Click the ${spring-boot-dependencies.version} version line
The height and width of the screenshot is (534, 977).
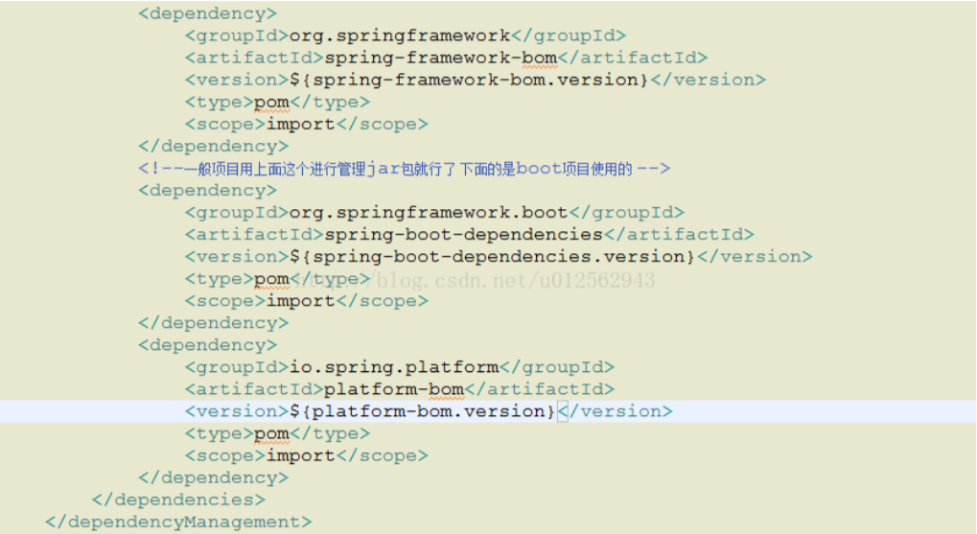(499, 257)
